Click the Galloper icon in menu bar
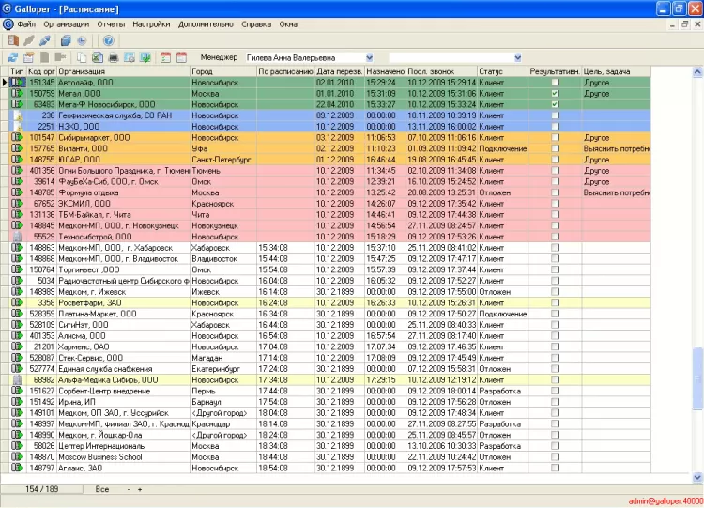704x508 pixels. 8,24
